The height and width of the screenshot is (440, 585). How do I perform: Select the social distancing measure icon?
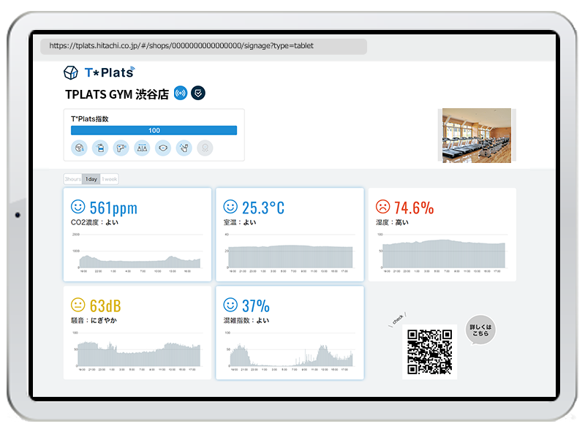click(x=142, y=148)
